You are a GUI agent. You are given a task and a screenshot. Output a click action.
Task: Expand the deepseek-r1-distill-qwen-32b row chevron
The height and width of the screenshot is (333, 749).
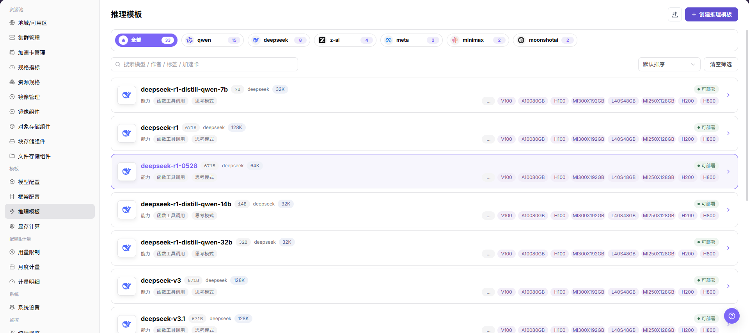point(728,248)
